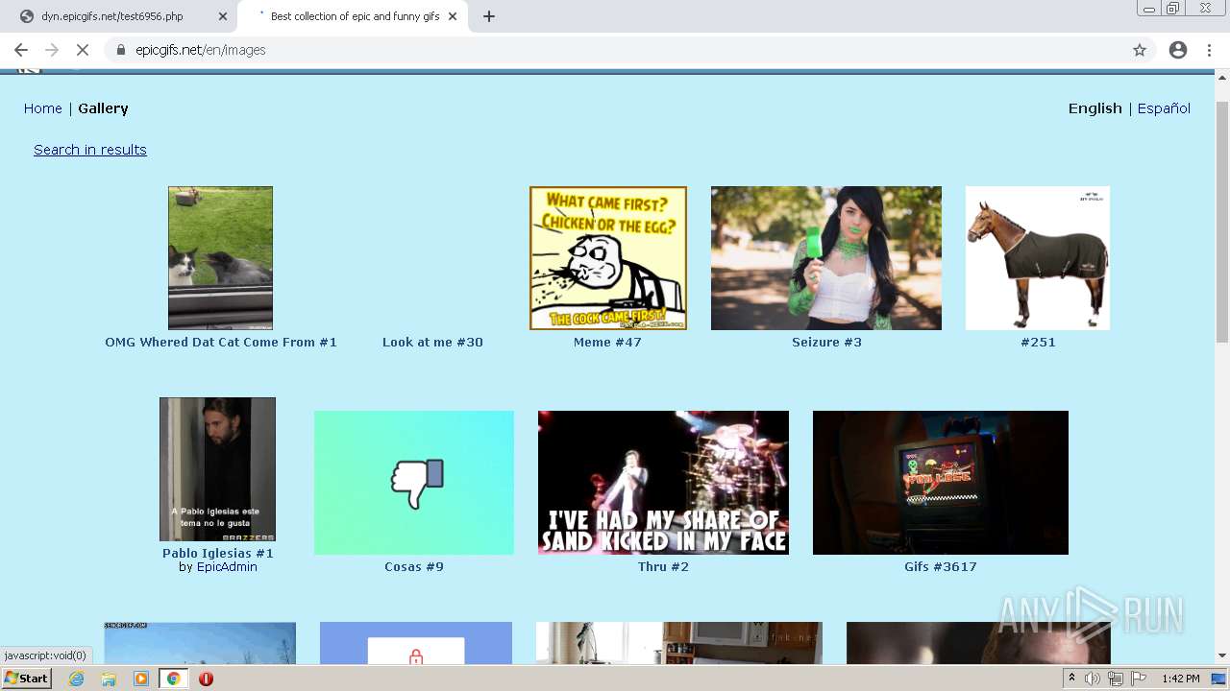1230x691 pixels.
Task: View the site lock security icon
Action: [121, 50]
